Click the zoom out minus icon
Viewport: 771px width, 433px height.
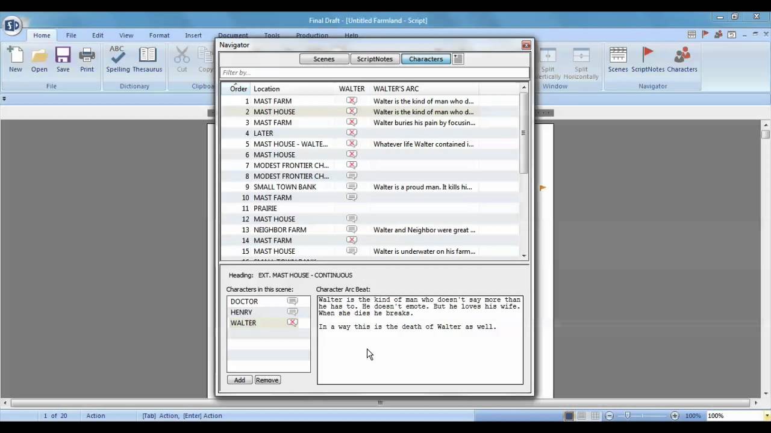609,416
